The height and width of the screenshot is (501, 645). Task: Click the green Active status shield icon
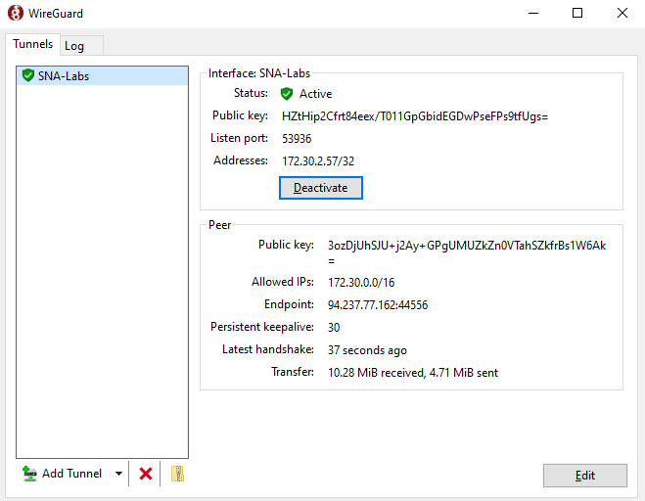pos(287,94)
